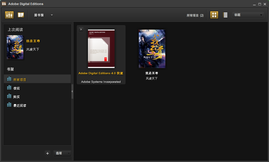The height and width of the screenshot is (162, 269).
Task: Open the 我是至尊 cover in library grid
Action: (x=152, y=49)
